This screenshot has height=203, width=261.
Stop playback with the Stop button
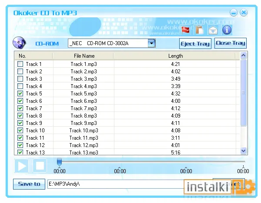(x=40, y=166)
